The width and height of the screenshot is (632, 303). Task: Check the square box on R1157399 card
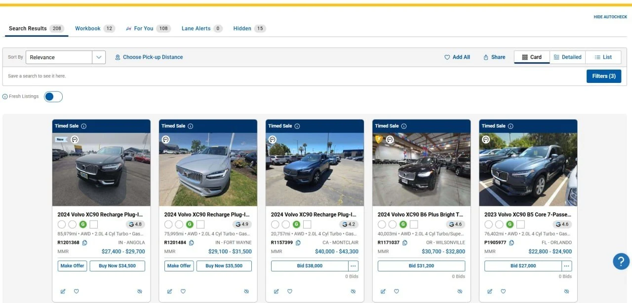tap(307, 224)
